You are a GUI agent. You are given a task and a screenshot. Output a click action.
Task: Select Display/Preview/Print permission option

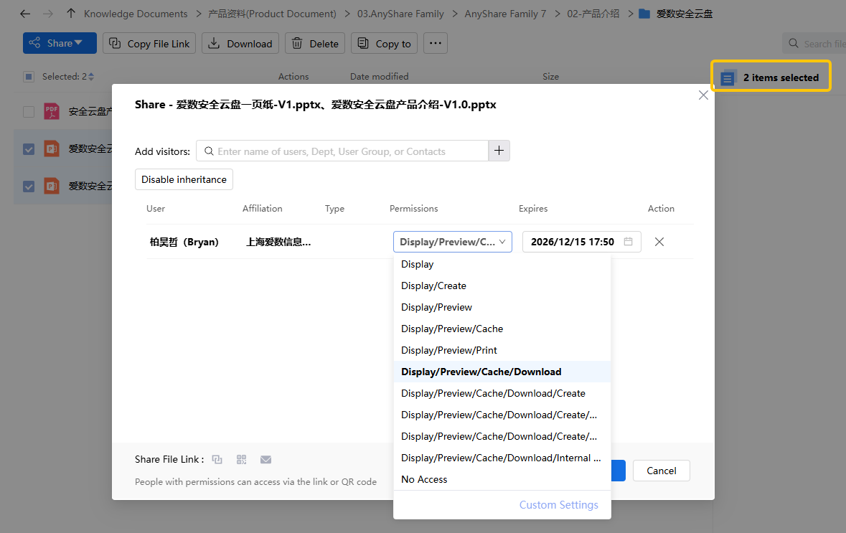pyautogui.click(x=449, y=350)
